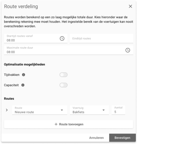Show info about Capaciteit option
Screen dimensions: 178x144
point(23,85)
